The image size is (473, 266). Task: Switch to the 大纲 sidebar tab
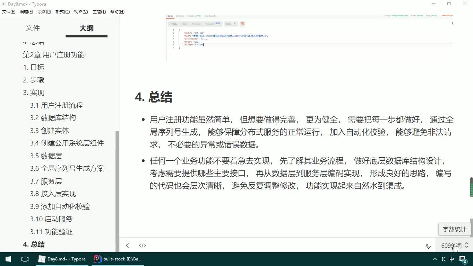click(x=86, y=28)
